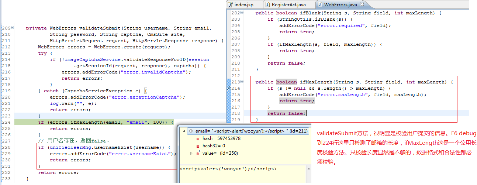This screenshot has width=477, height=185.
Task: Expand the value field node
Action: click(x=191, y=153)
